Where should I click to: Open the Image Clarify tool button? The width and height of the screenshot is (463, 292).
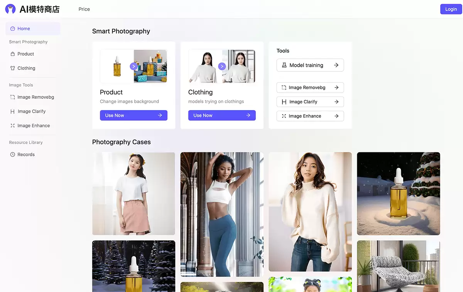pos(310,102)
